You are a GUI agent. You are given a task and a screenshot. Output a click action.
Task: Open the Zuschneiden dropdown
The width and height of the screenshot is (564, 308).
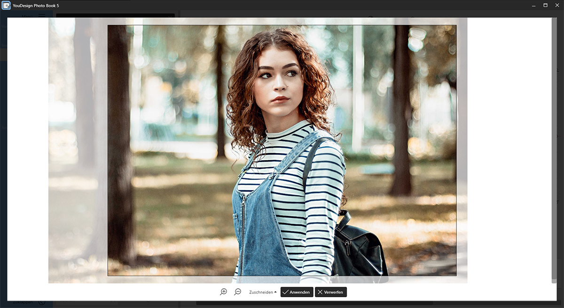[263, 292]
